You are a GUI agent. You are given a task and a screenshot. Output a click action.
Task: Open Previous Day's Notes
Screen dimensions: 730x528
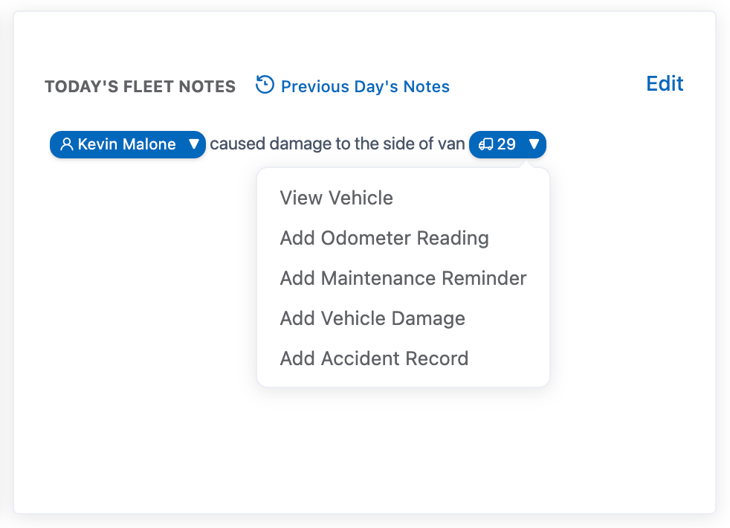coord(365,86)
